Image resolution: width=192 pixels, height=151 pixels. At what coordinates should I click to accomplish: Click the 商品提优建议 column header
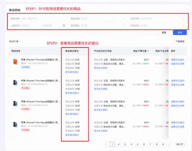72,51
